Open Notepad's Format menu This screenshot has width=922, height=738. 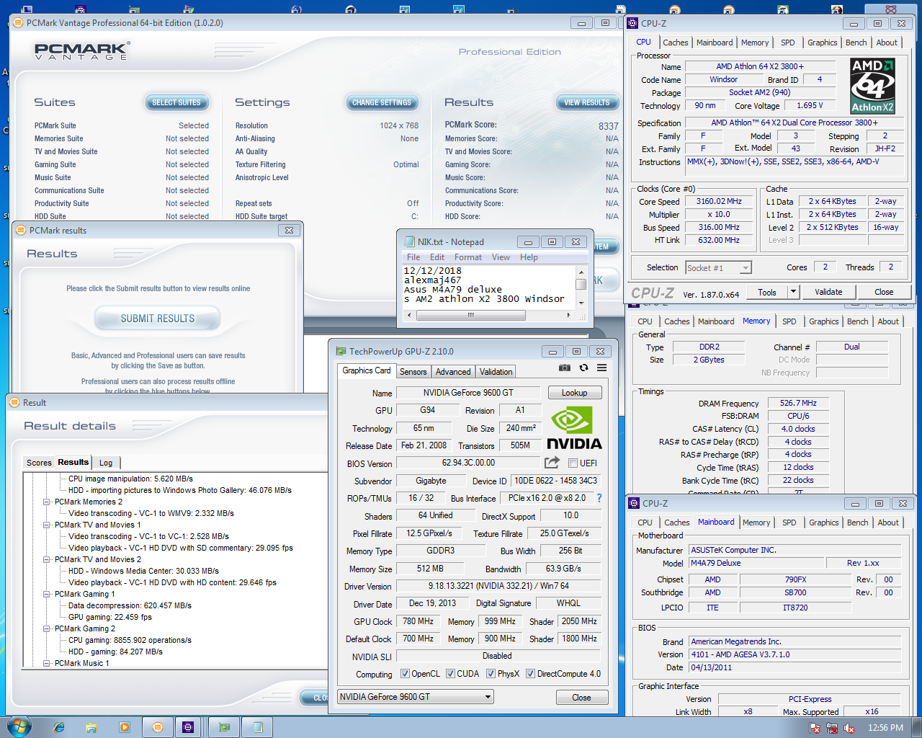click(468, 257)
